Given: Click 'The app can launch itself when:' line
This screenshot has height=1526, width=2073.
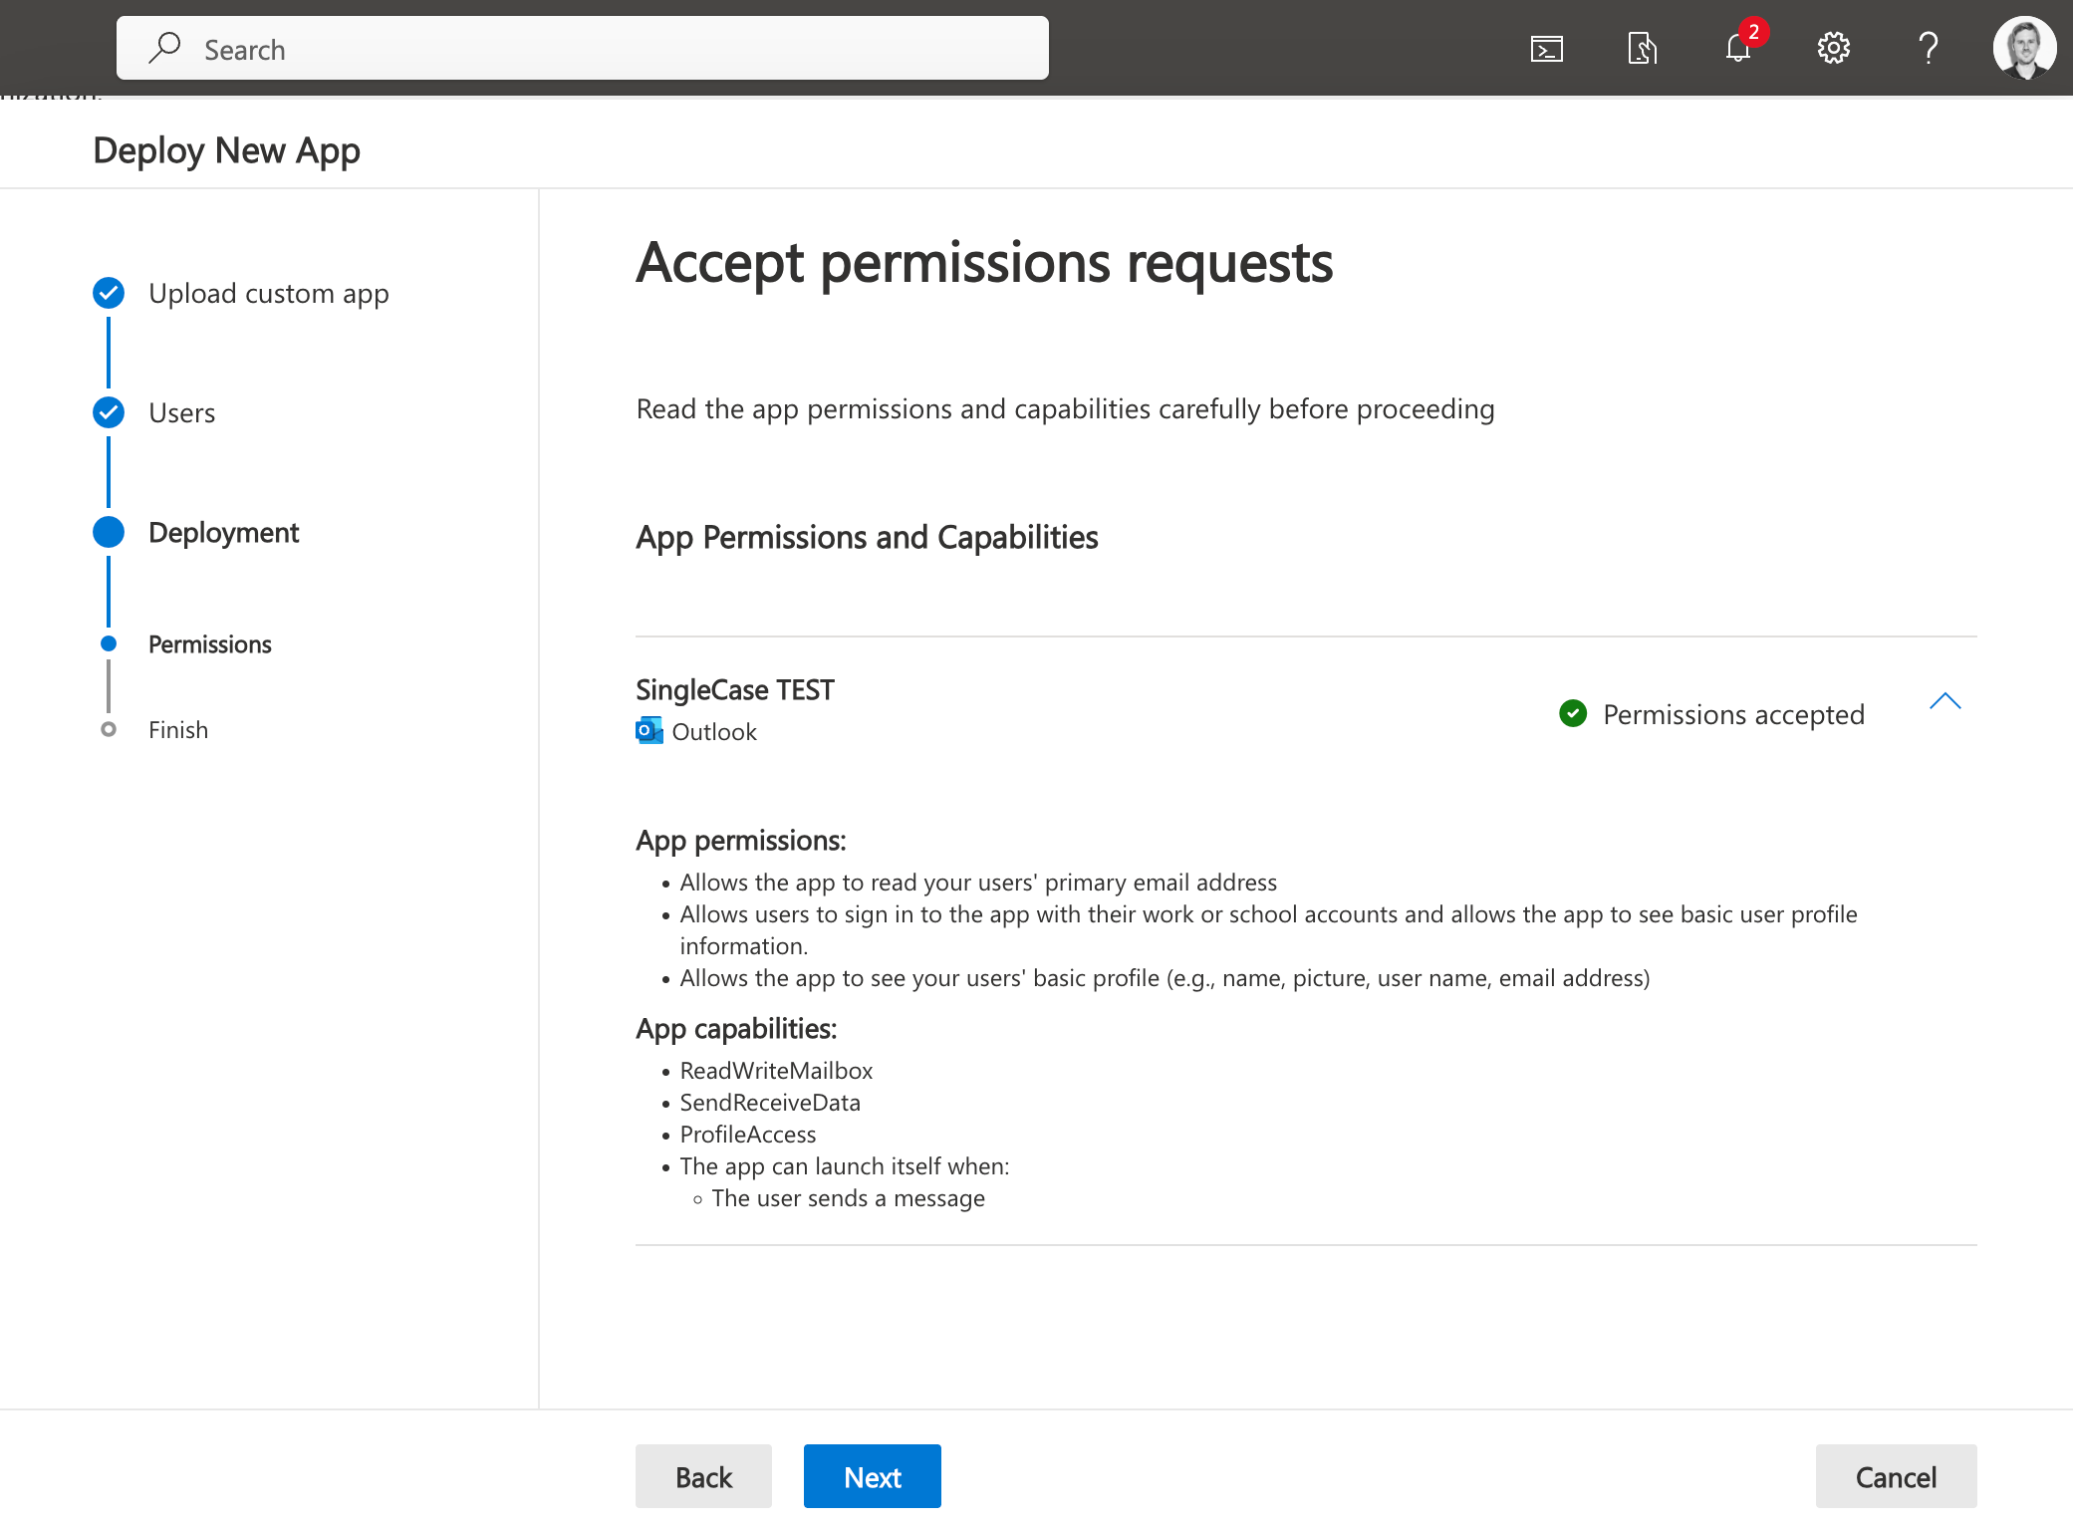Looking at the screenshot, I should click(845, 1166).
